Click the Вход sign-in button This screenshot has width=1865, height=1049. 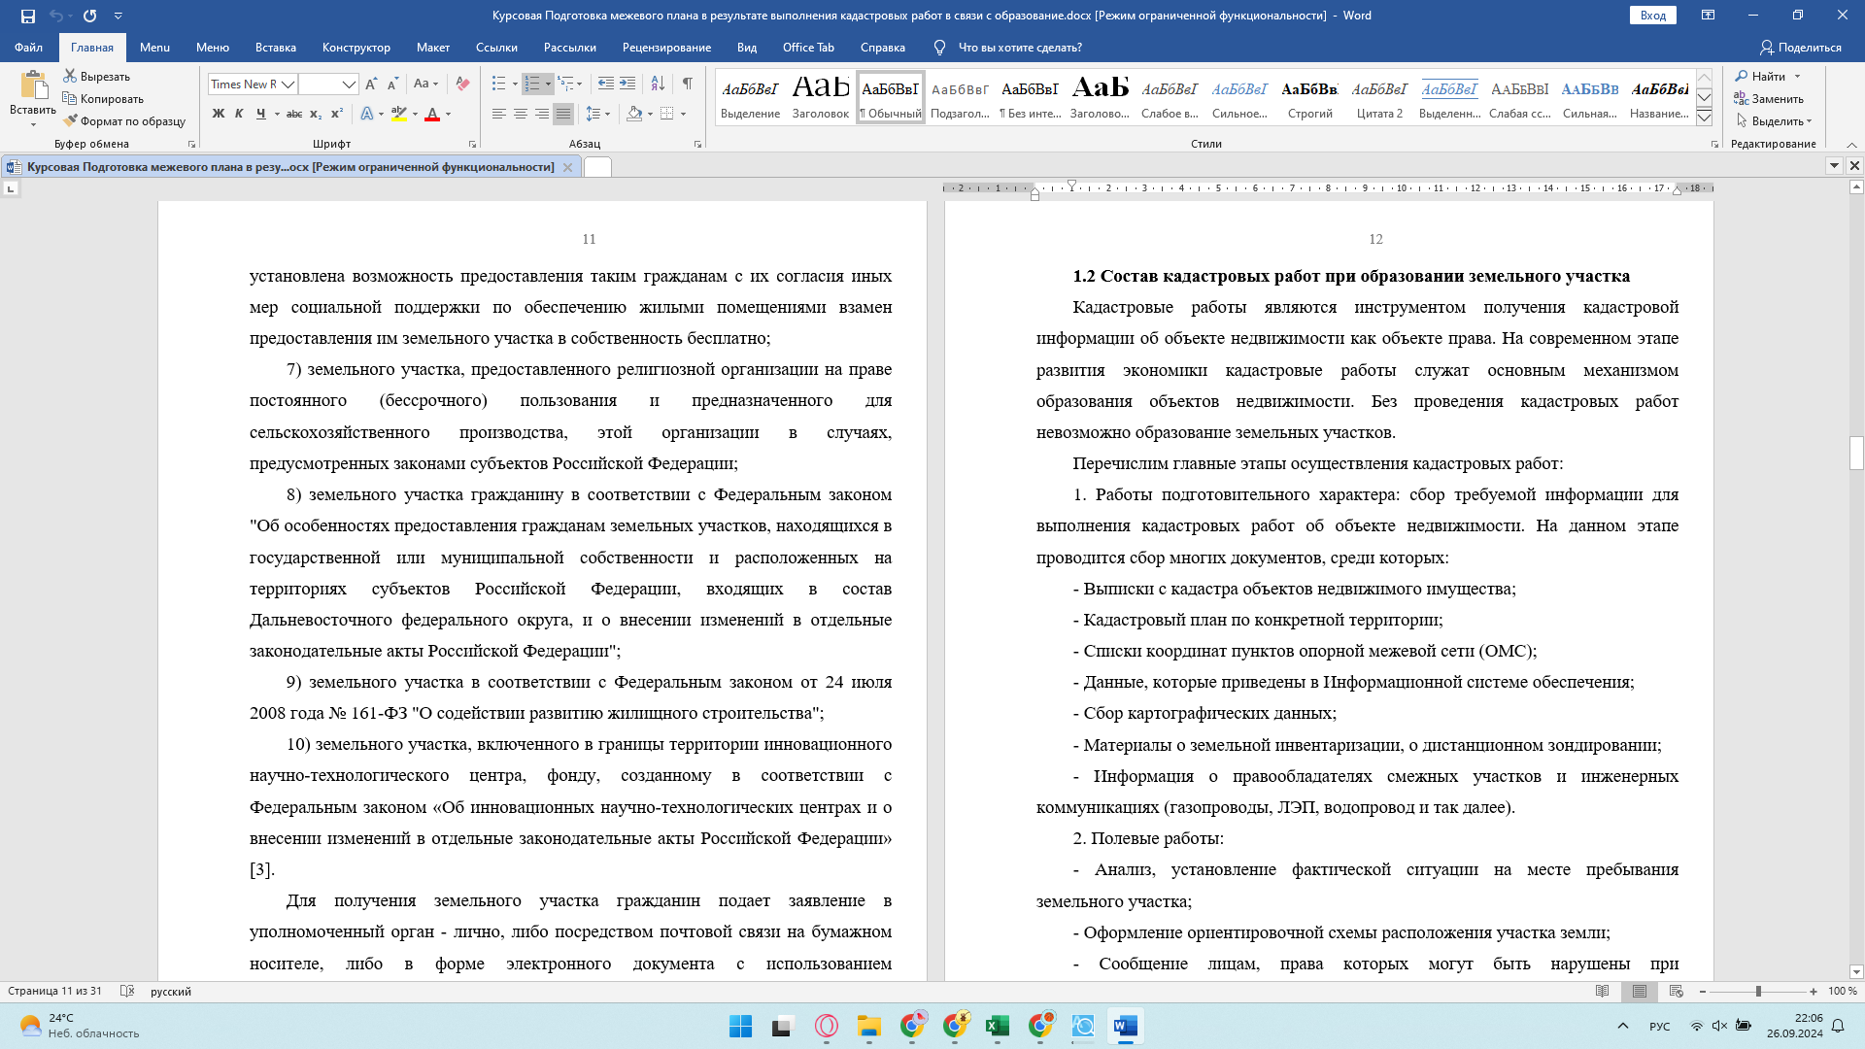tap(1653, 16)
